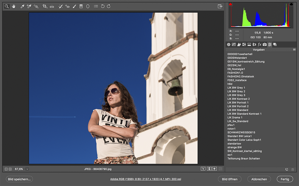Swap before and after settings
The image size is (299, 186).
[x=209, y=169]
